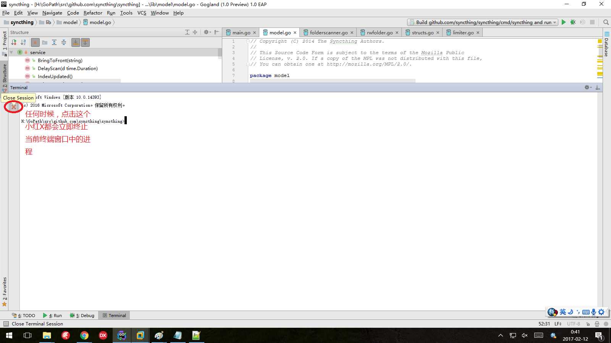Click model breadcrumb folder
This screenshot has width=611, height=343.
[67, 22]
